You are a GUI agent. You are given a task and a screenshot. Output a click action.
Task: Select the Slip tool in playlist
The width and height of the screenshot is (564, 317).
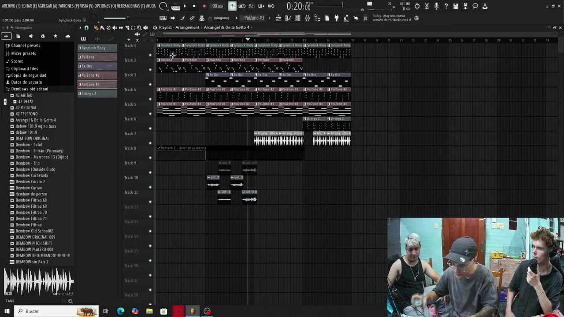(x=121, y=28)
